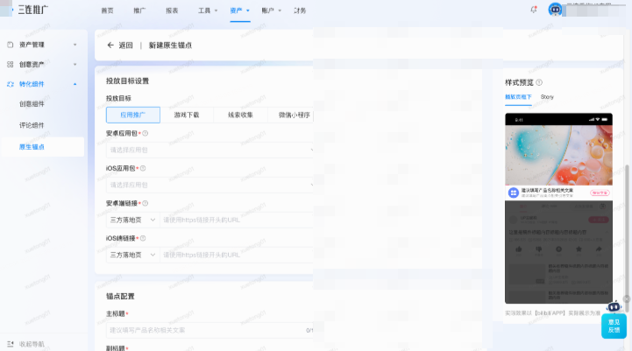Click the robot assistant icon
This screenshot has width=632, height=351.
(614, 306)
